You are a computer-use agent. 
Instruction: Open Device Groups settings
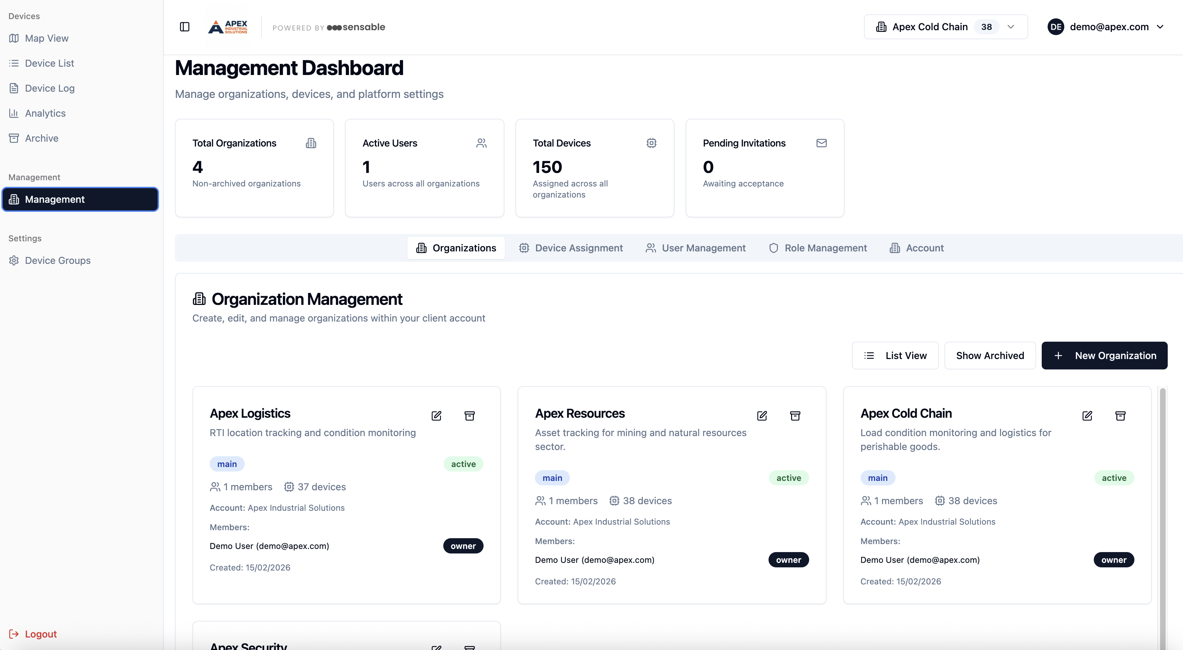coord(57,260)
